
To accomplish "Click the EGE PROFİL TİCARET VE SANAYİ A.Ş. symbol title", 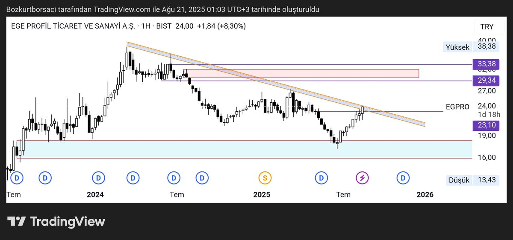I will (x=72, y=26).
